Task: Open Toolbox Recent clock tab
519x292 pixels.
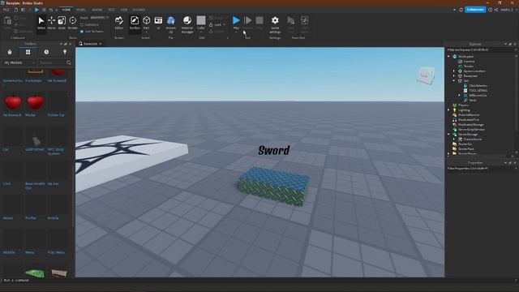Action: pos(46,52)
